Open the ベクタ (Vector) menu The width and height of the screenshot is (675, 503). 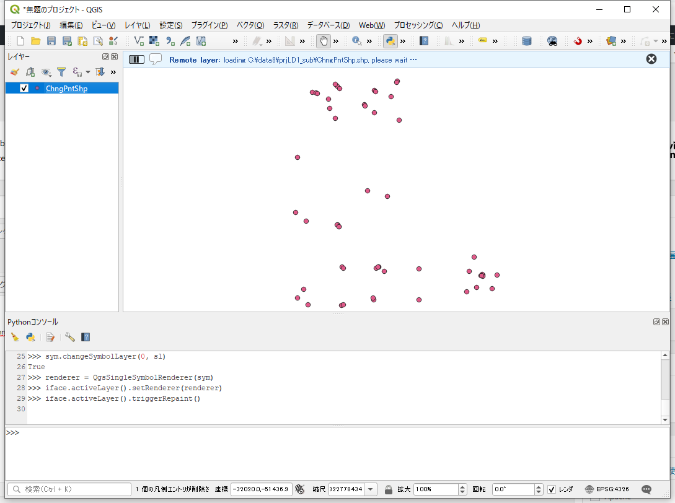(250, 25)
